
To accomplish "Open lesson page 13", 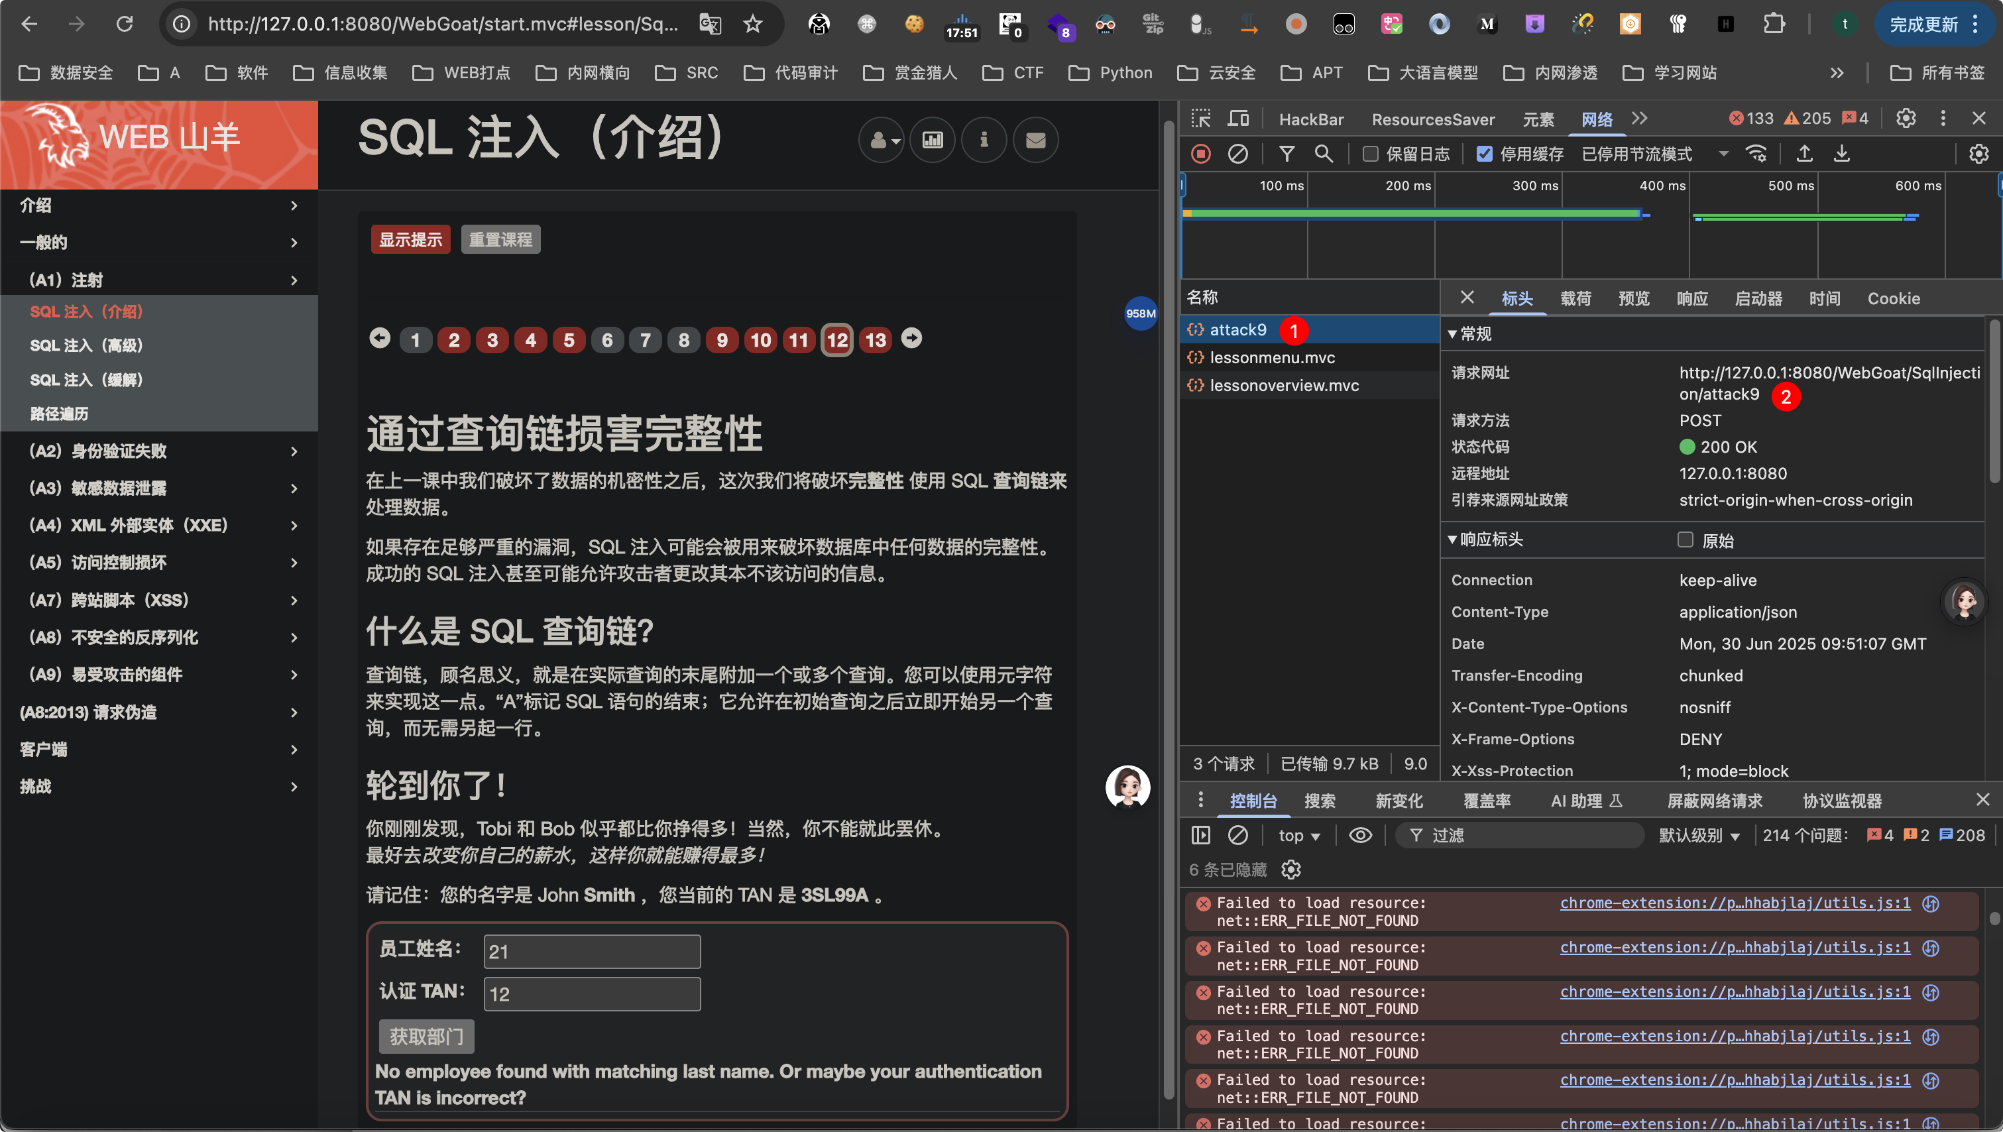I will tap(876, 340).
